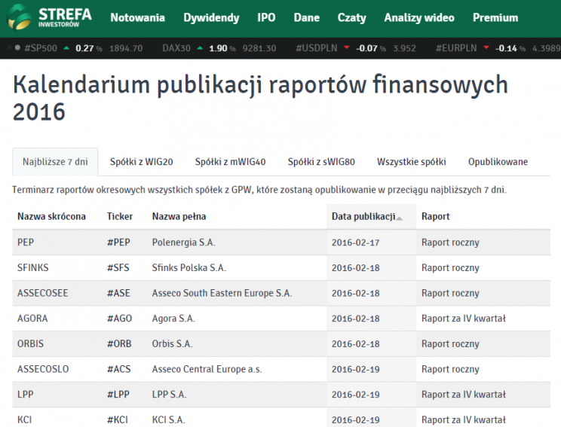Click the page title Kalendarium publikacji raportów
The width and height of the screenshot is (561, 427).
point(260,98)
